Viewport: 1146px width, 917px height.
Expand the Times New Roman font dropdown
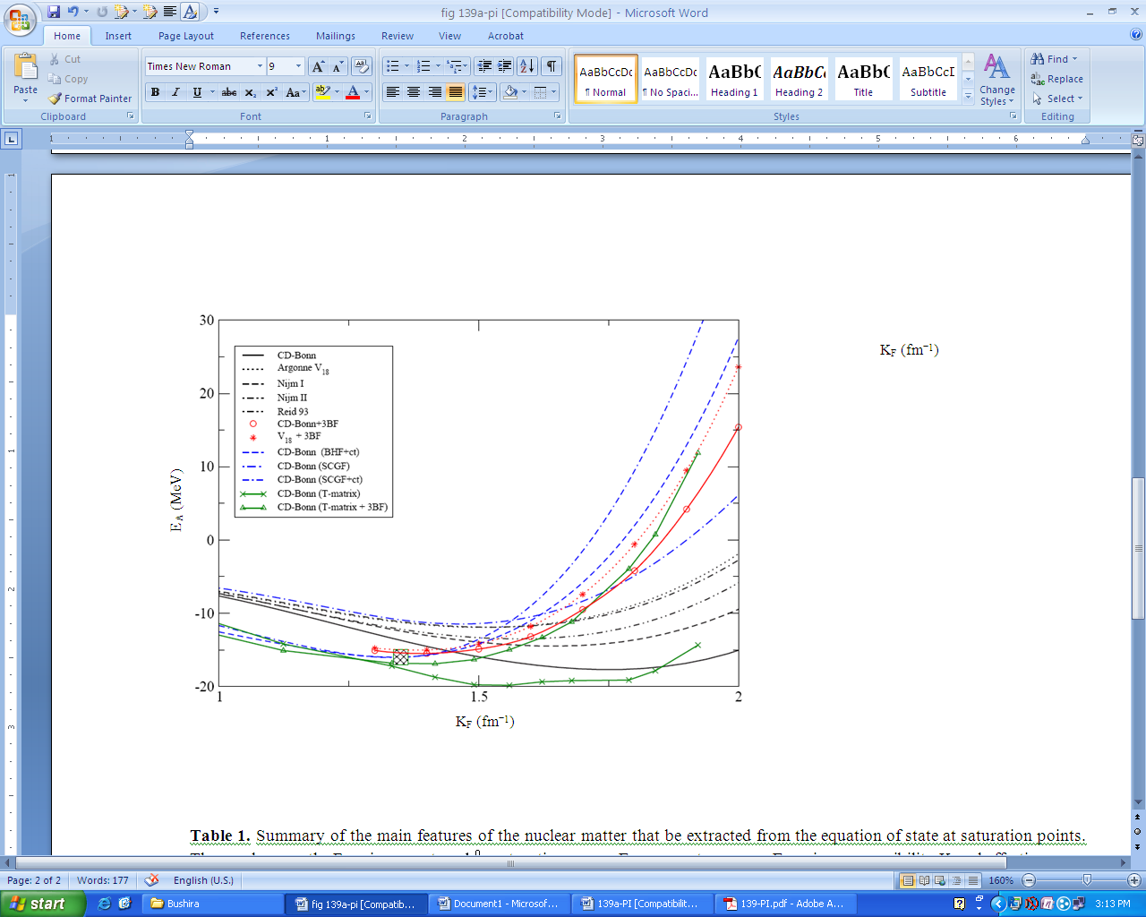tap(260, 66)
